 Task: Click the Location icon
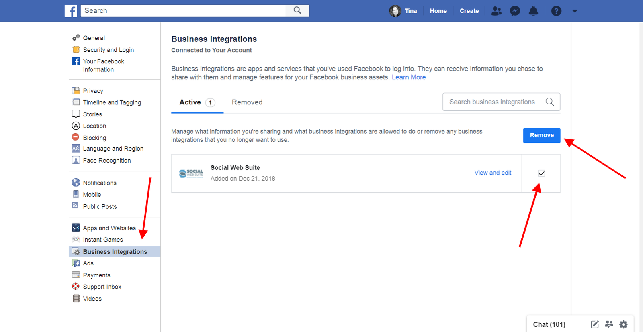pos(76,126)
